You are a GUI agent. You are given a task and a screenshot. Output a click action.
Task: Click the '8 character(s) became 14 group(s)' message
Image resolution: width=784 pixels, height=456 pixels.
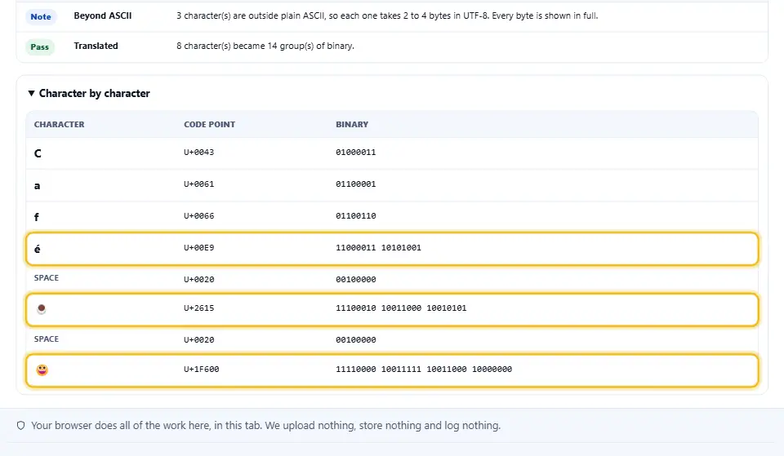click(x=265, y=46)
